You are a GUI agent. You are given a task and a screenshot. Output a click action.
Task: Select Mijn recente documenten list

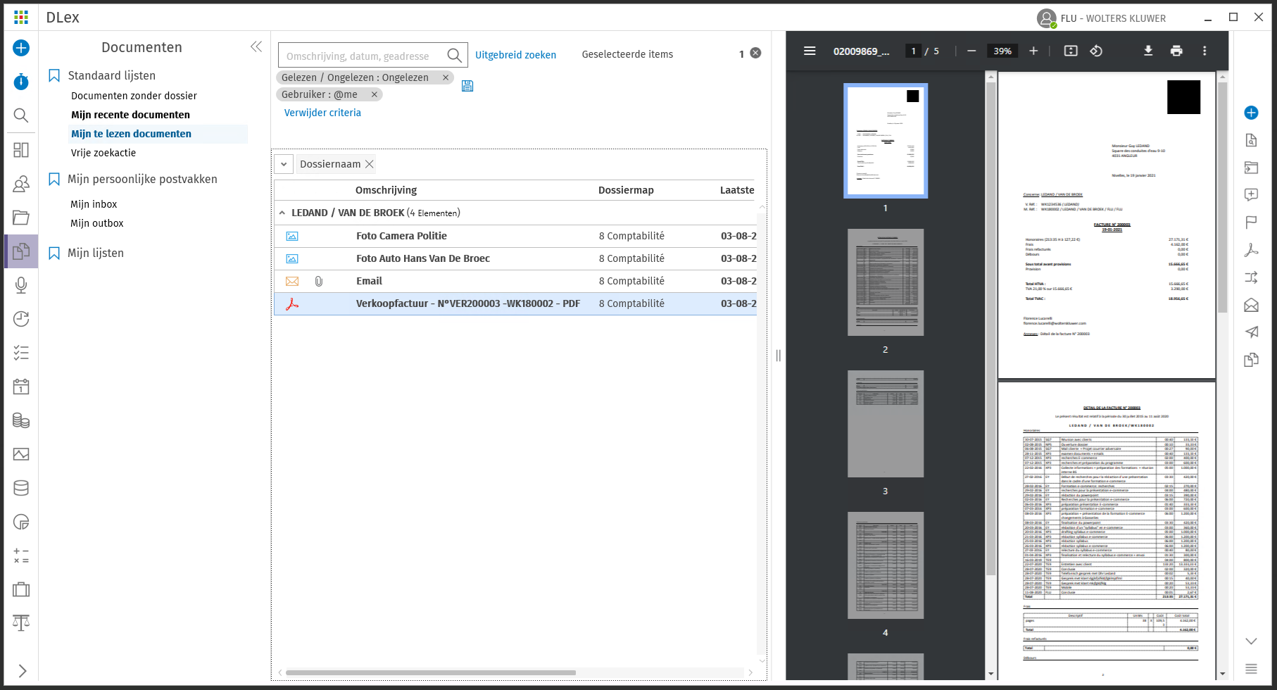(x=130, y=115)
